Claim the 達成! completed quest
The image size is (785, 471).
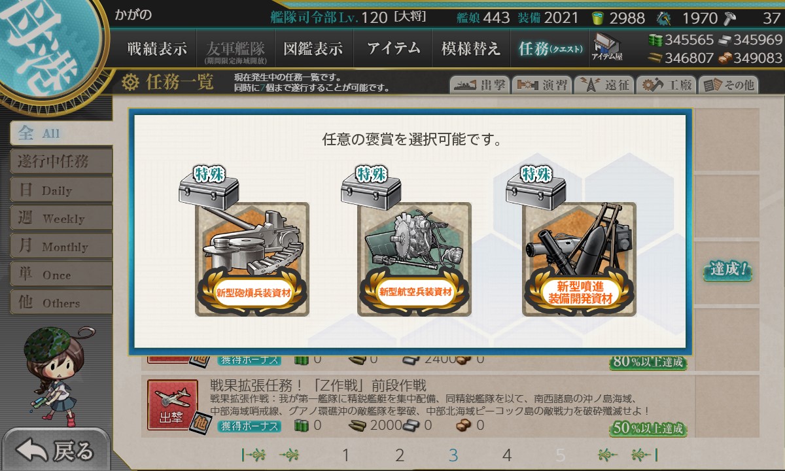727,270
